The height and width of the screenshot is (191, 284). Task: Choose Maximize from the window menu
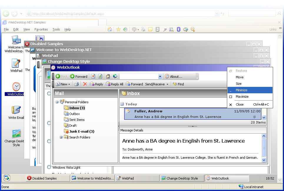(x=242, y=97)
